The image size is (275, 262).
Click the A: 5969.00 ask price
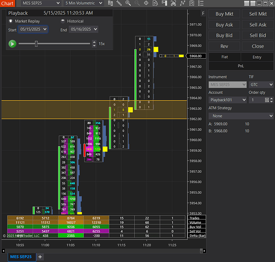click(218, 124)
